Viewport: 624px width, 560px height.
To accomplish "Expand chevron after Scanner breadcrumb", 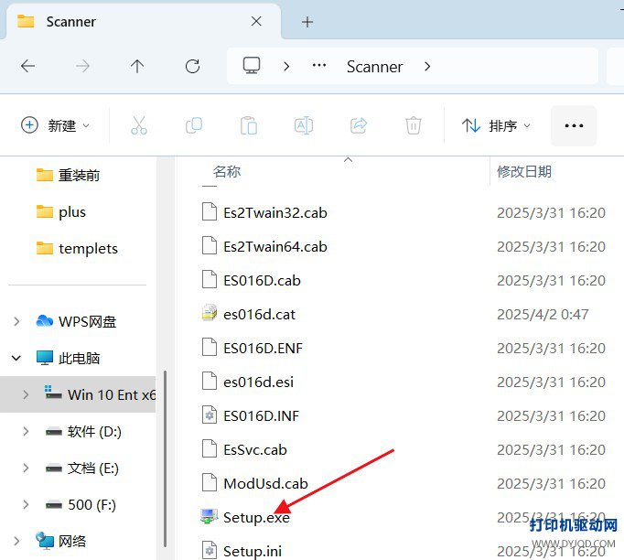I will [427, 66].
